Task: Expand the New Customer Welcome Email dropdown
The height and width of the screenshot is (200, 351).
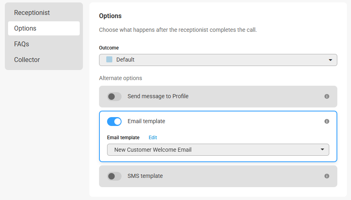Action: (218, 150)
